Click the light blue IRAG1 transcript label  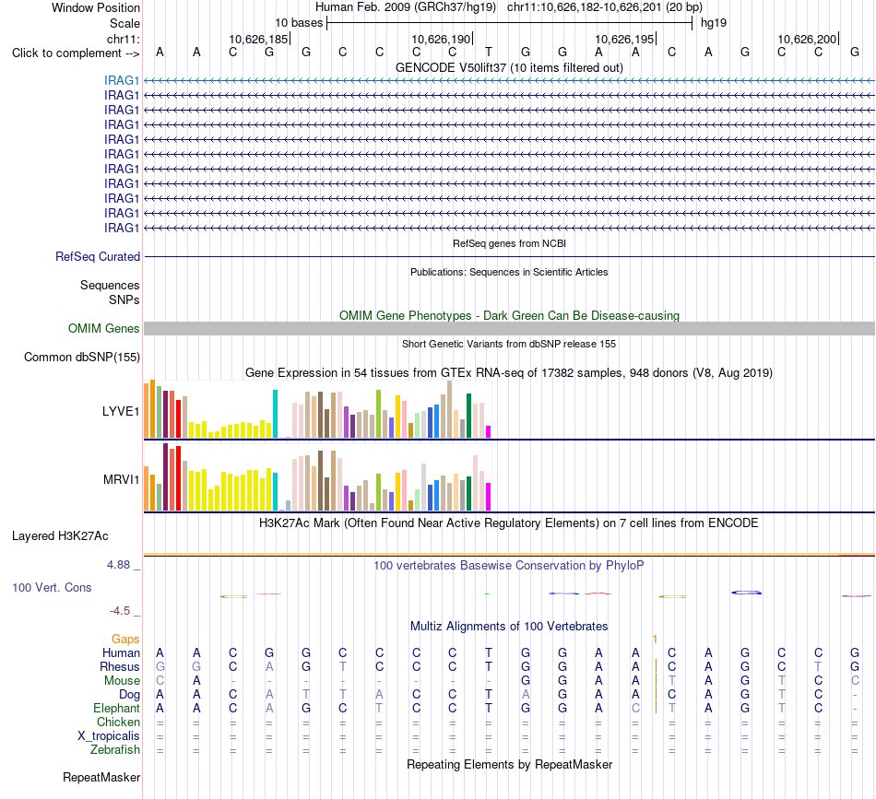tap(121, 81)
